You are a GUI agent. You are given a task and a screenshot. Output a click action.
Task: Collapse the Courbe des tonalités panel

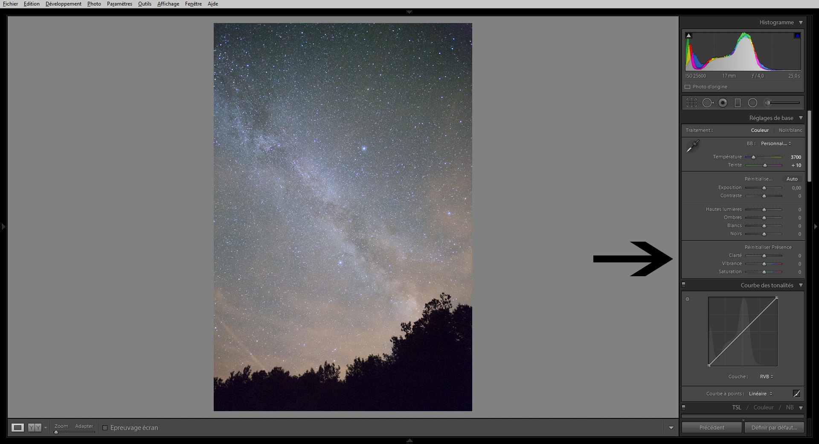[801, 285]
